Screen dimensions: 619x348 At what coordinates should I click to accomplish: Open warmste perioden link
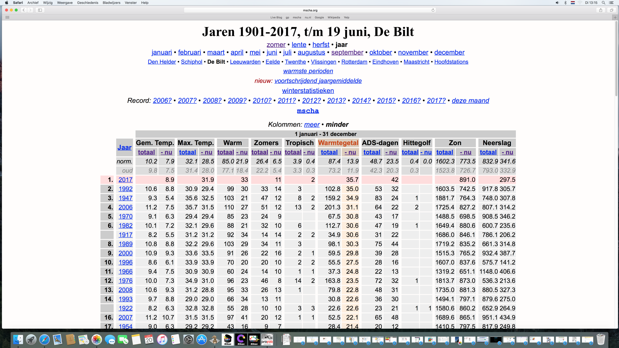point(308,71)
